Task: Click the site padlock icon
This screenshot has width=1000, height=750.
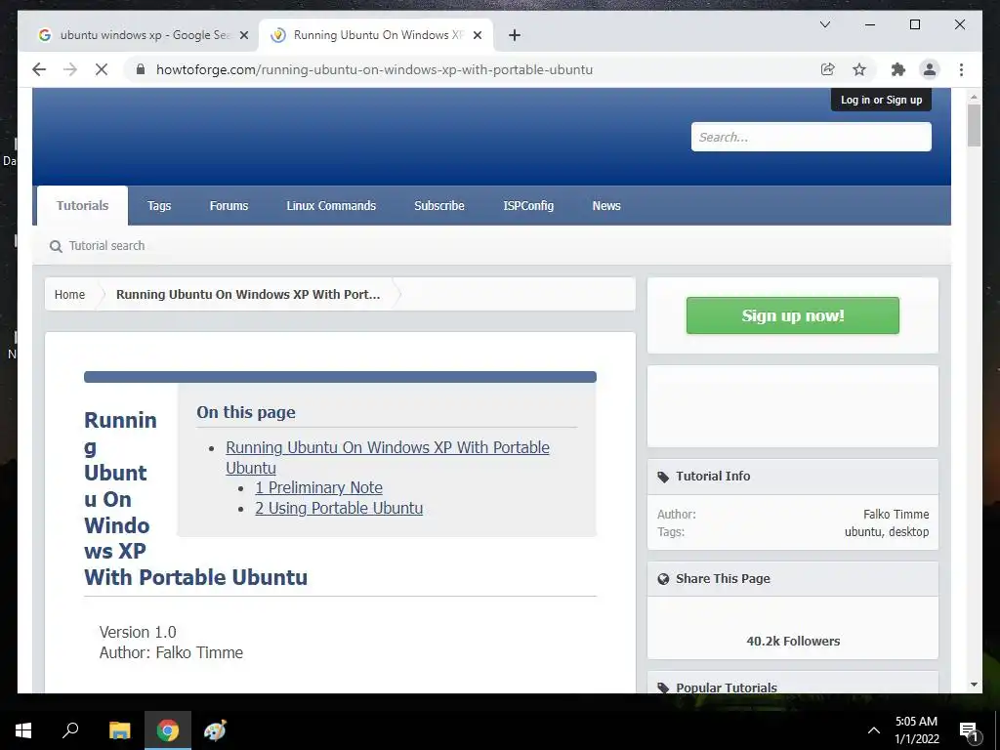Action: pyautogui.click(x=141, y=69)
